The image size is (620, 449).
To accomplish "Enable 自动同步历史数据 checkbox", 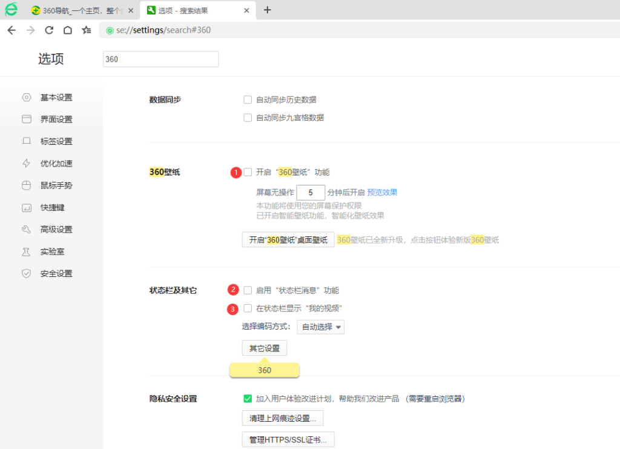I will tap(248, 100).
